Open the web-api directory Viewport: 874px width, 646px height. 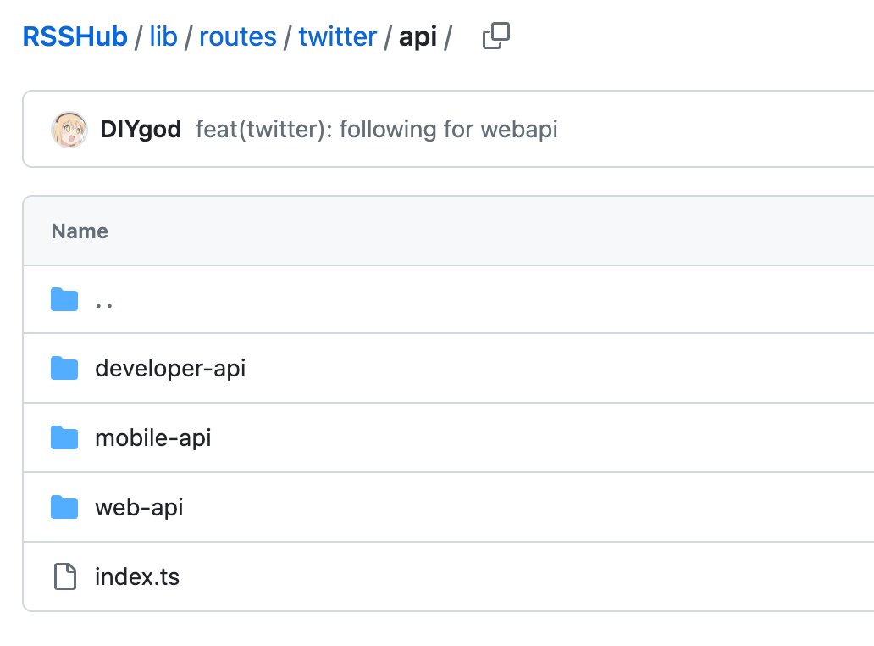click(x=140, y=508)
